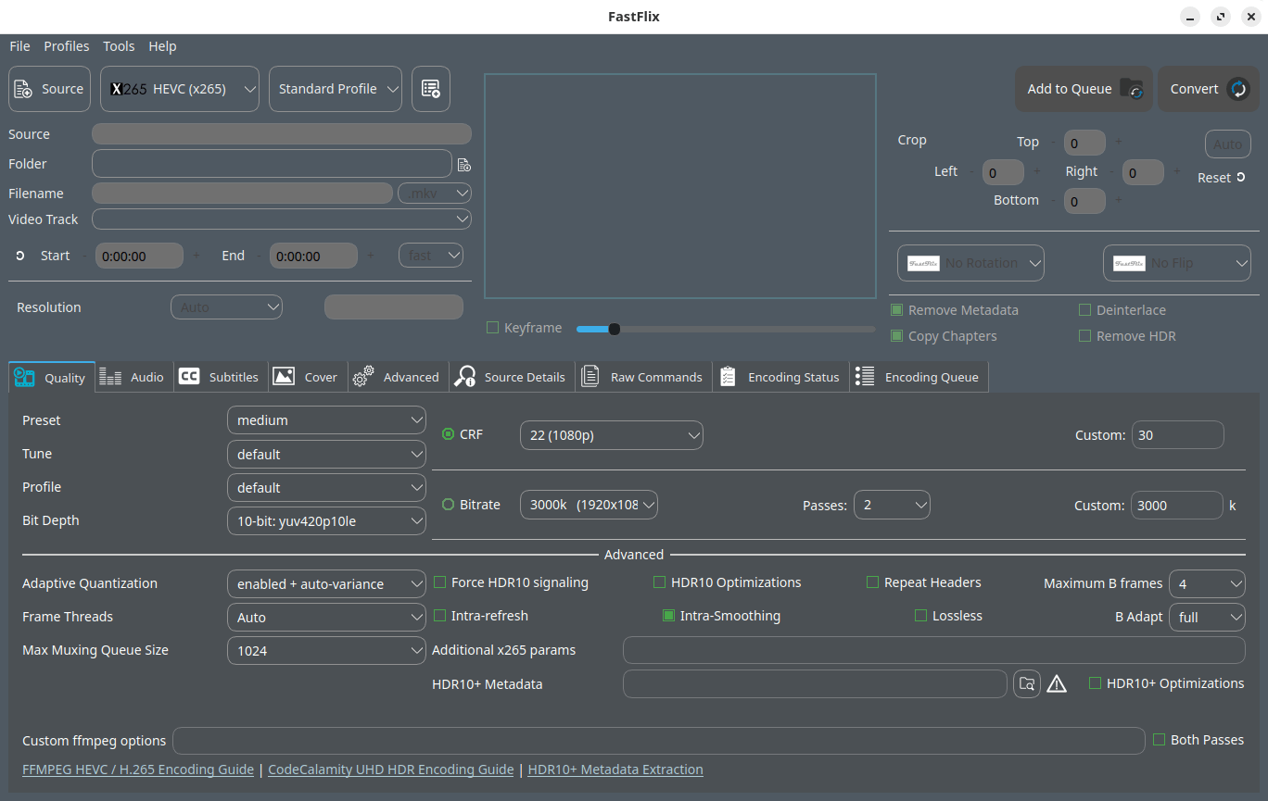Open the Encoding Status tab

[780, 377]
